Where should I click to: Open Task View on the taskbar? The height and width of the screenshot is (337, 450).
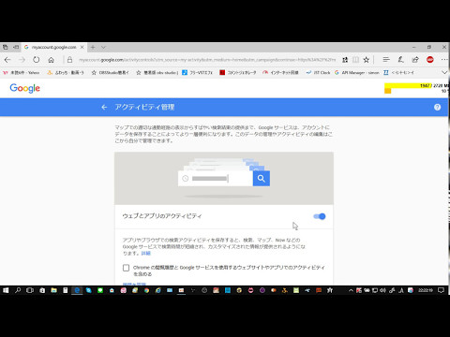(x=30, y=290)
